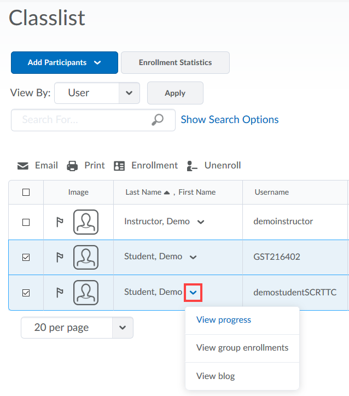Toggle the select-all checkbox in table header

pos(26,192)
